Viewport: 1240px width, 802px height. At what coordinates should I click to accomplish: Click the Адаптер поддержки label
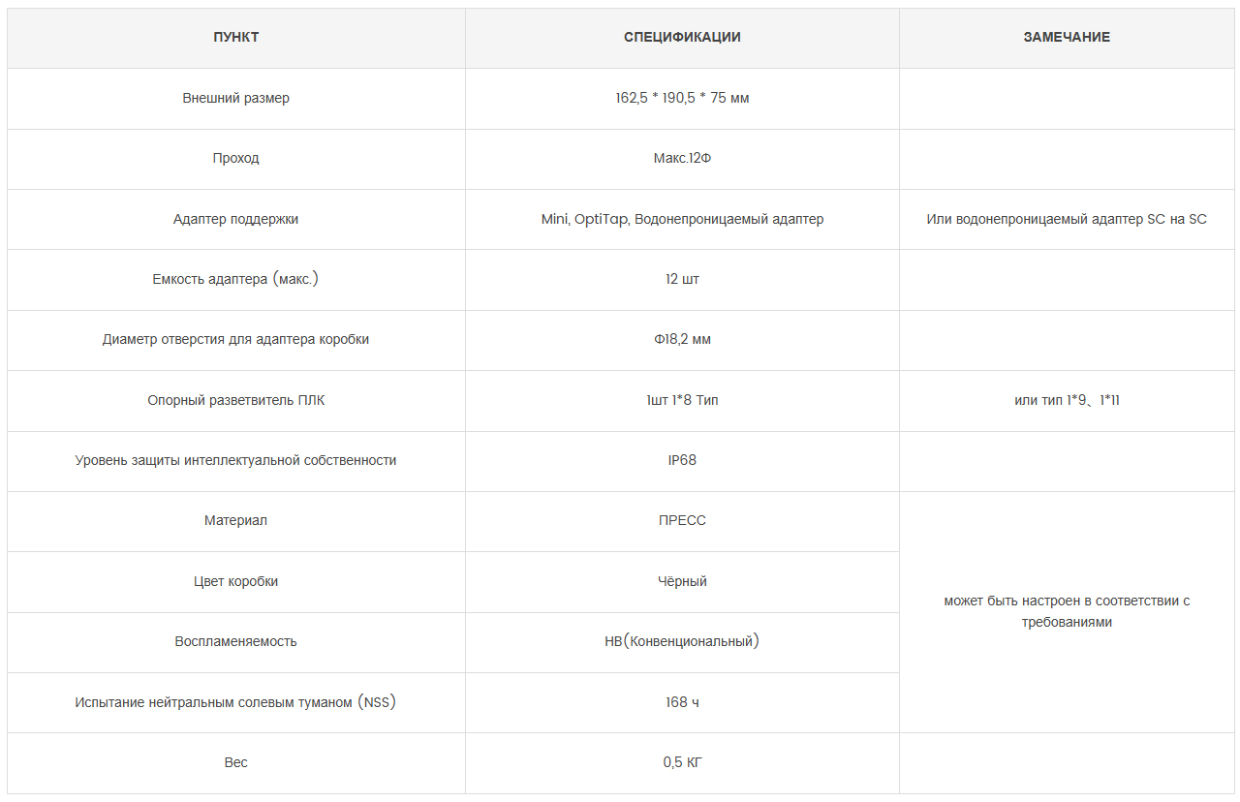pos(236,219)
